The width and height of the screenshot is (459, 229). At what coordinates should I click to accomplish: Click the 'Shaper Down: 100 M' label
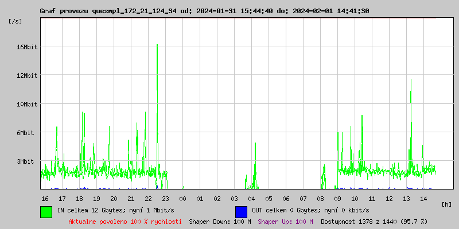pos(220,222)
